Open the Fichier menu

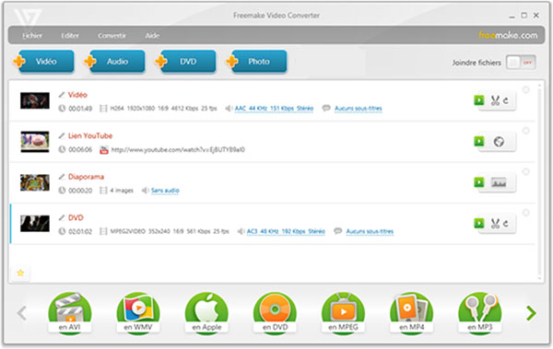[32, 36]
